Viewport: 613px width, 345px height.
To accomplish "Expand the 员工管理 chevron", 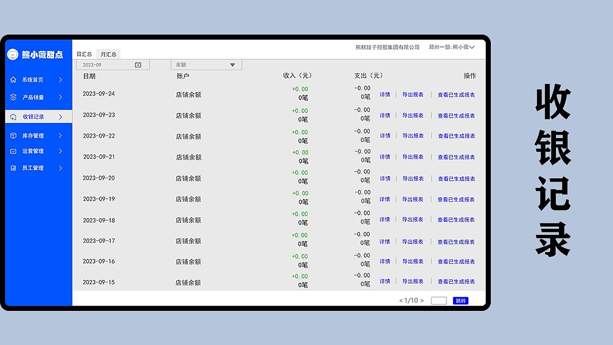I will (x=60, y=168).
